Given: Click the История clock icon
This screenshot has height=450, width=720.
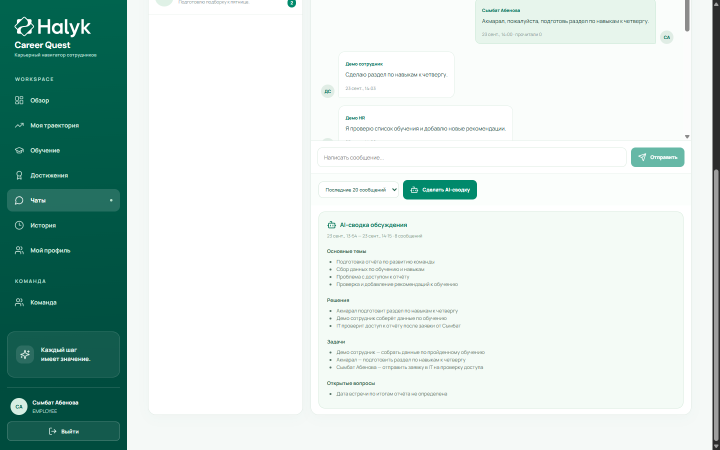Looking at the screenshot, I should (x=19, y=225).
